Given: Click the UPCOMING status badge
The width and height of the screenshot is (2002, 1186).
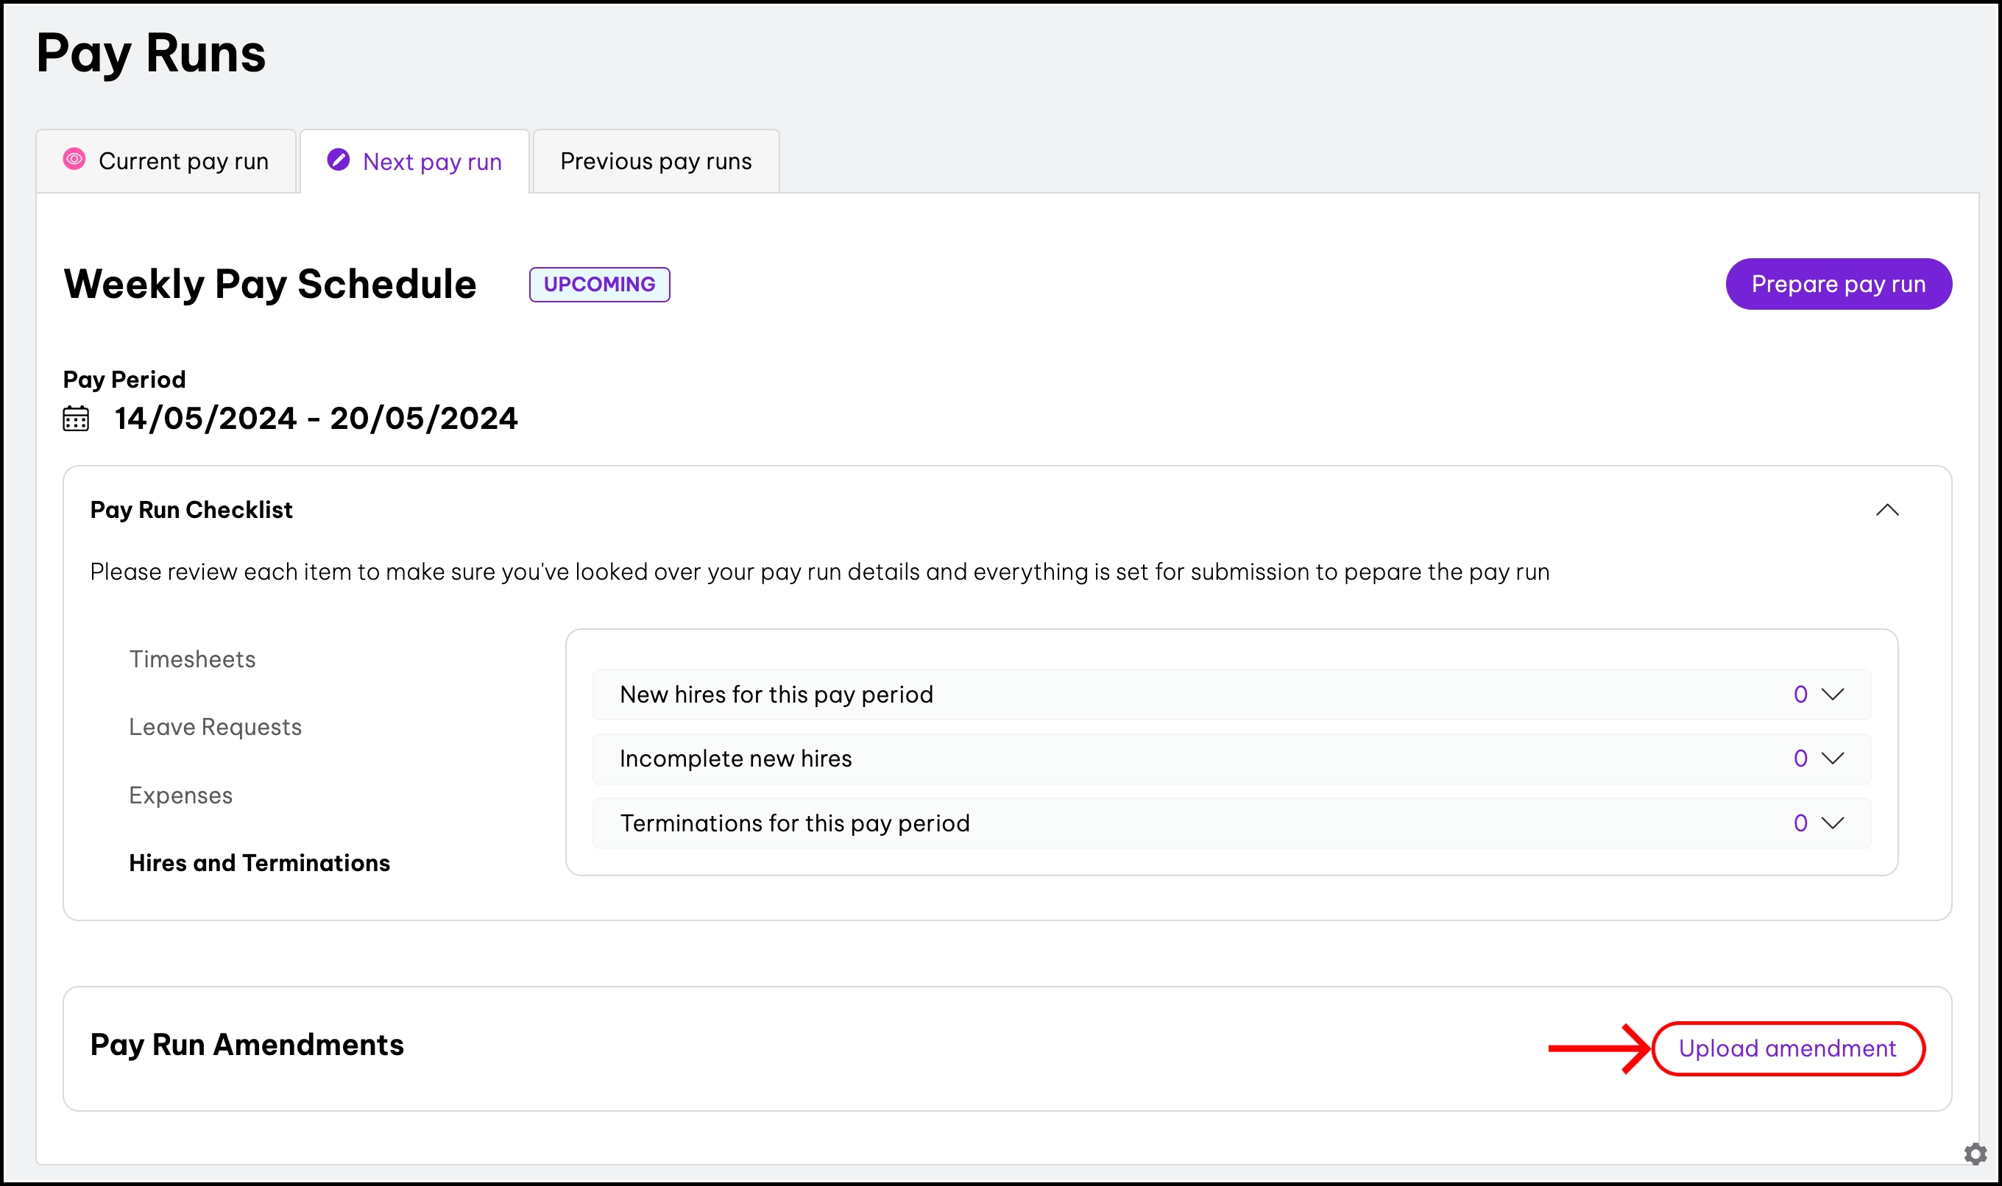Looking at the screenshot, I should [599, 285].
